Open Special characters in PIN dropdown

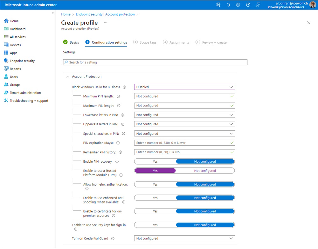coord(184,134)
